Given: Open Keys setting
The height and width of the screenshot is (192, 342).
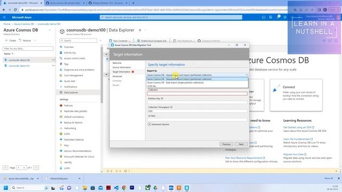Looking at the screenshot, I should [x=66, y=145].
